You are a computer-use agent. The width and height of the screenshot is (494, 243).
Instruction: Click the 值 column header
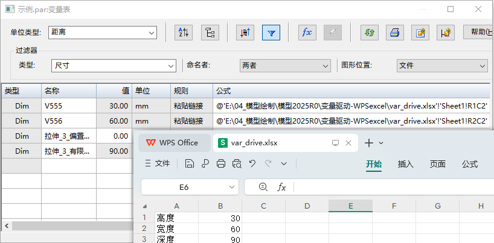(x=114, y=91)
